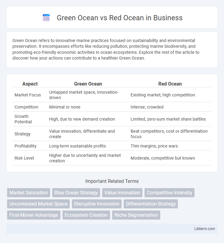224x243 pixels.
Task: Click the cell 'Minimal or none'
Action: pyautogui.click(x=88, y=107)
